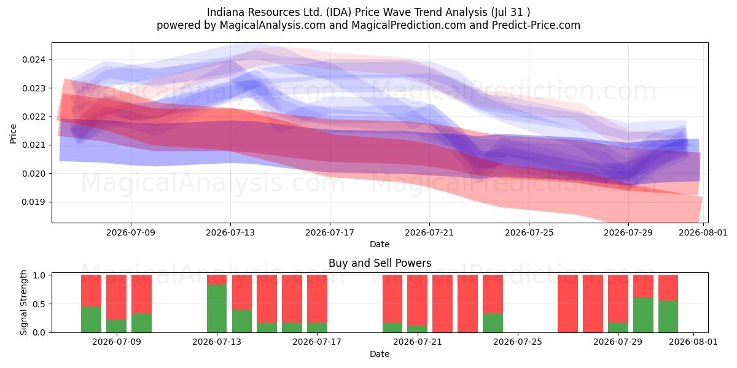Click the 'powered by MagicalAnalysis.com' subtitle line
Screen dimensions: 737x368
[368, 25]
